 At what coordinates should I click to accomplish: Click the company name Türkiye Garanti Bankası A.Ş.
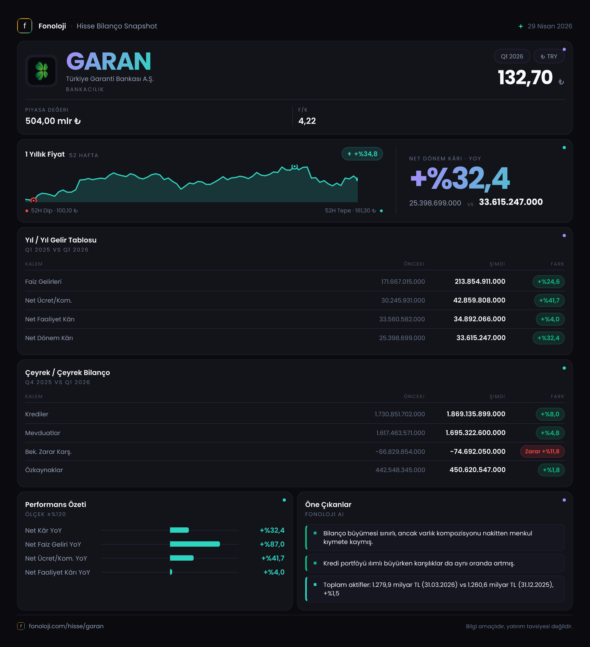click(x=110, y=79)
